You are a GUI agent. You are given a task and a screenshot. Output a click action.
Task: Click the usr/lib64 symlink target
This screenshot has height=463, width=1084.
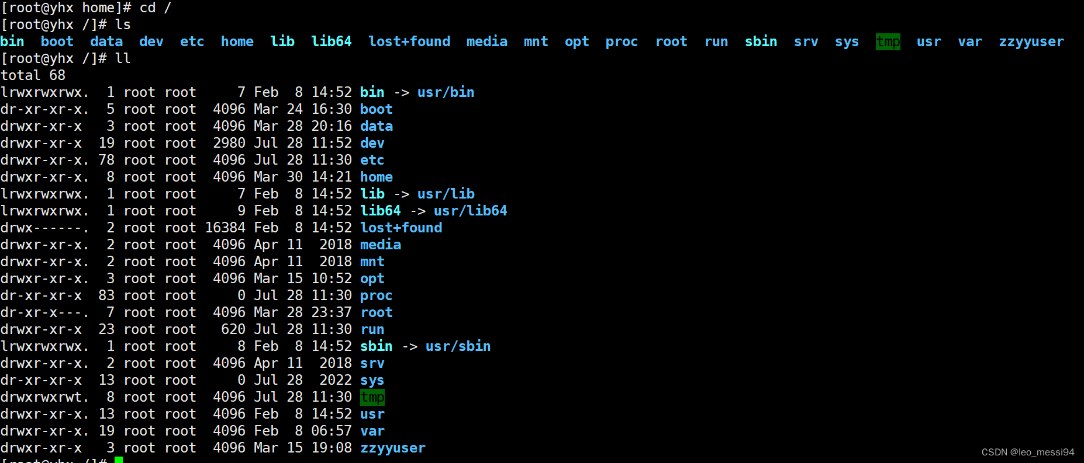tap(470, 211)
